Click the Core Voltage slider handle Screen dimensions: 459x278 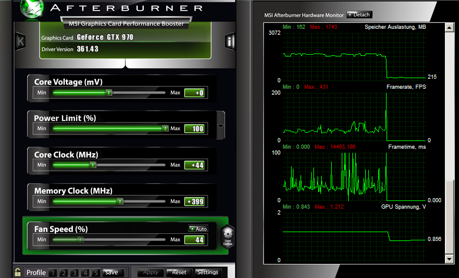point(108,93)
